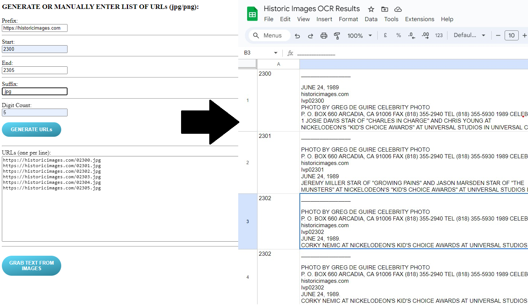Click the Digit Count field
The image size is (528, 305).
pyautogui.click(x=35, y=113)
